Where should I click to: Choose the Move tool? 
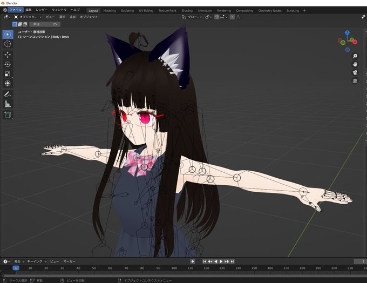point(8,55)
